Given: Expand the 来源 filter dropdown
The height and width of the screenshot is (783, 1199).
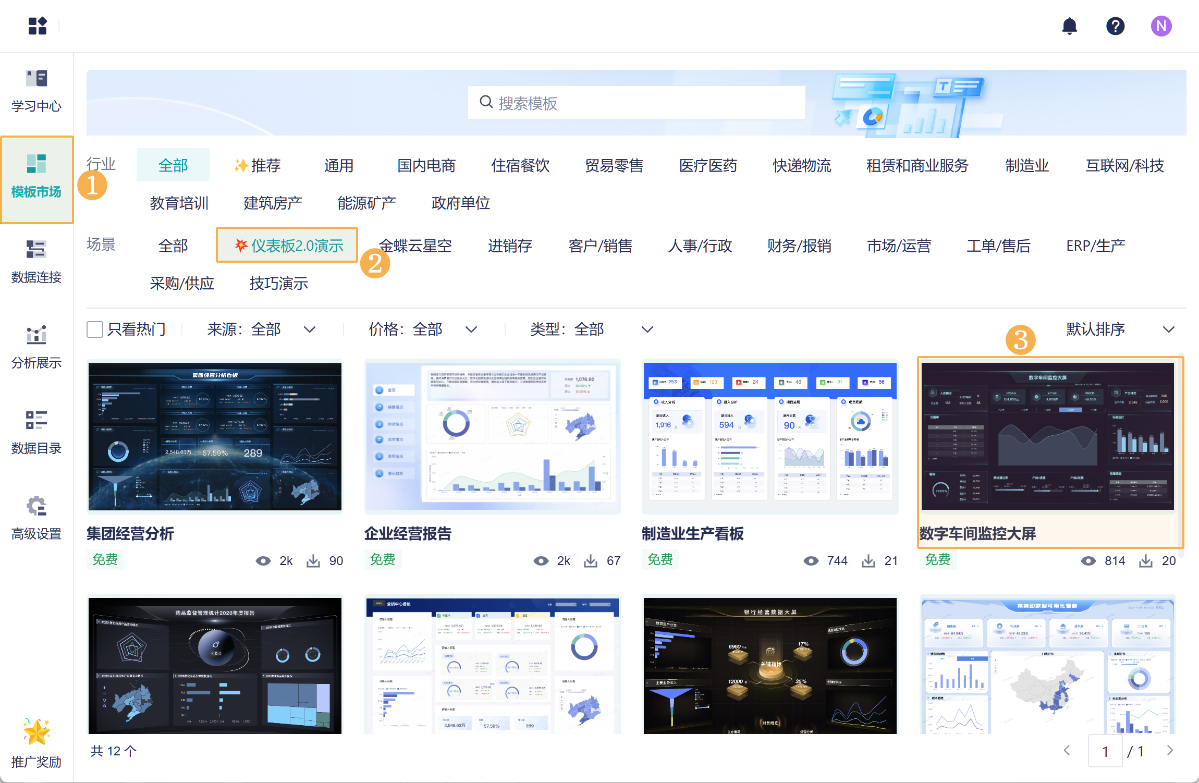Looking at the screenshot, I should click(x=310, y=329).
